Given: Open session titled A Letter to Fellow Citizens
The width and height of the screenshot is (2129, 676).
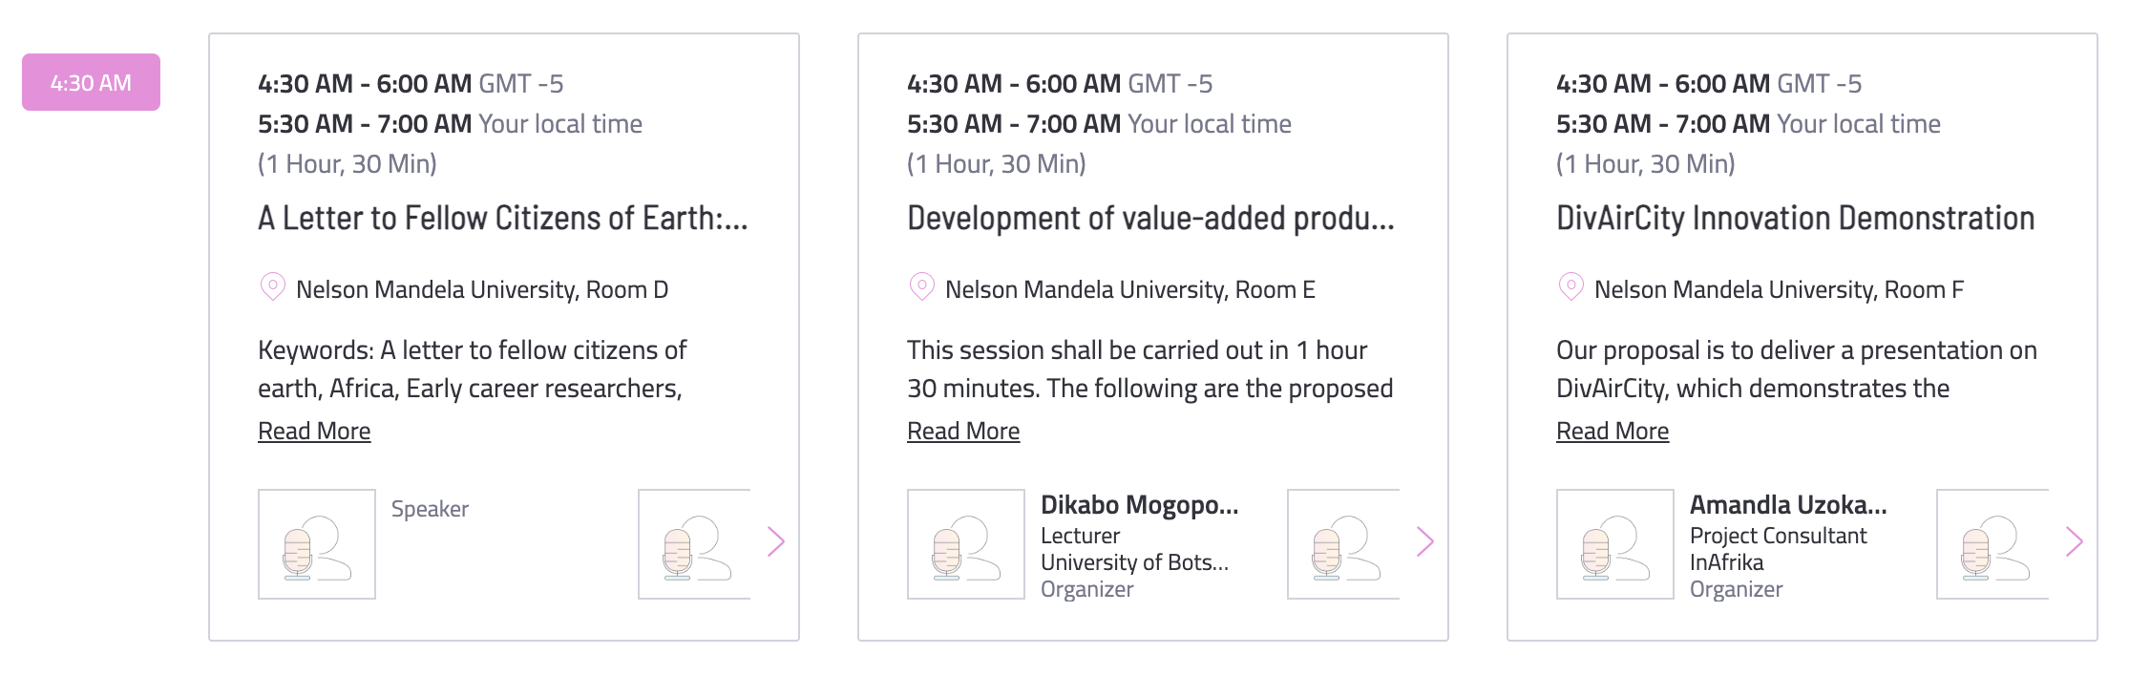Looking at the screenshot, I should click(503, 218).
